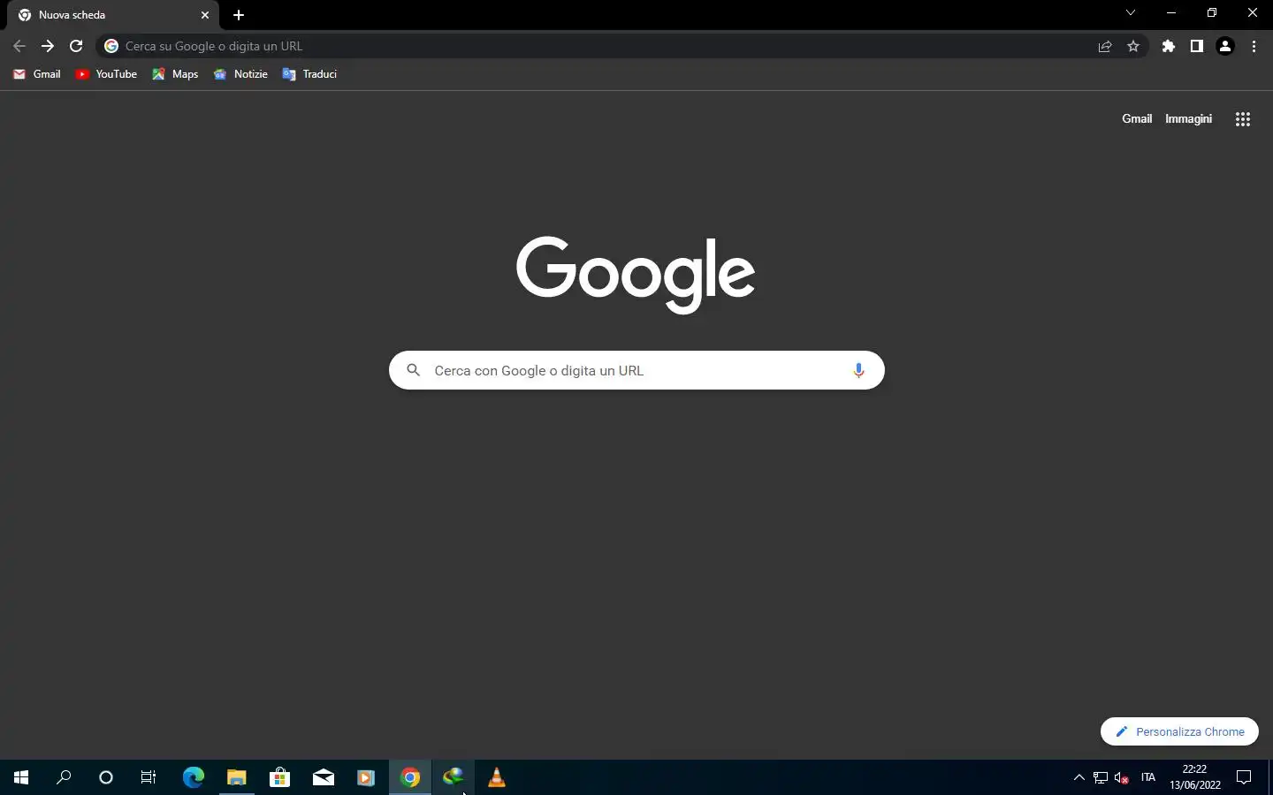Open the YouTube bookmark

click(x=106, y=74)
